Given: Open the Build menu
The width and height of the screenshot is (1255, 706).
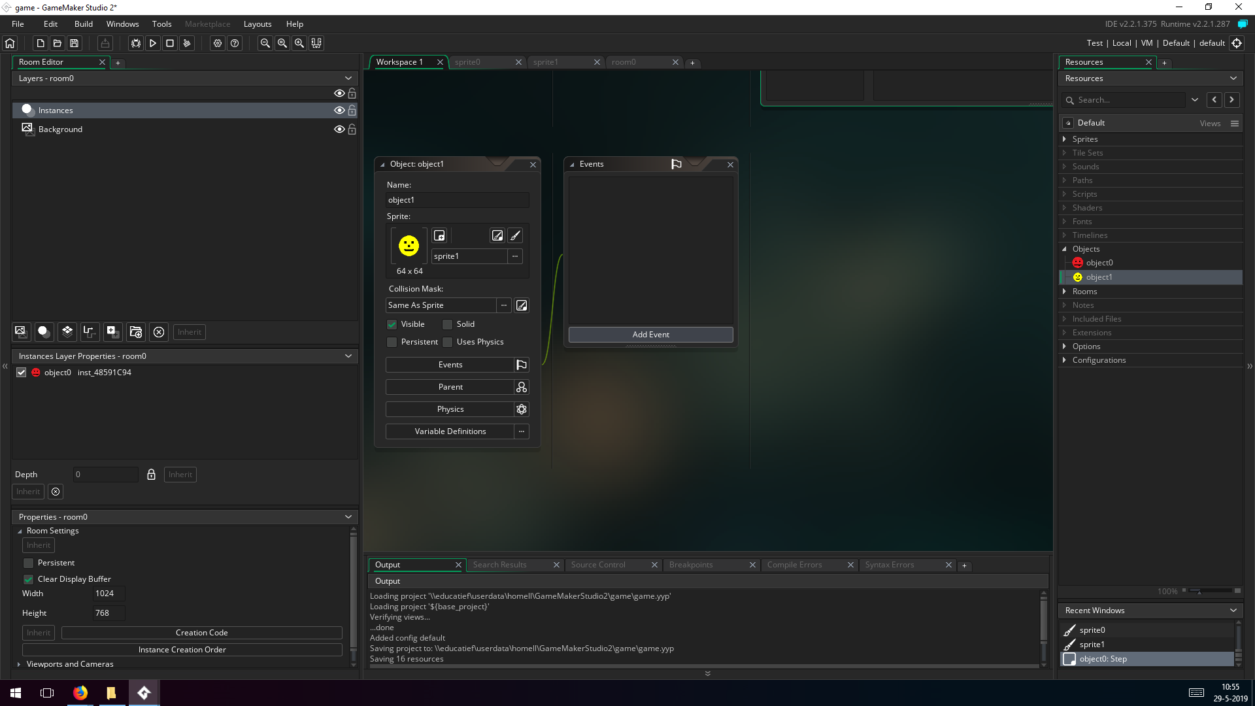Looking at the screenshot, I should pyautogui.click(x=83, y=24).
